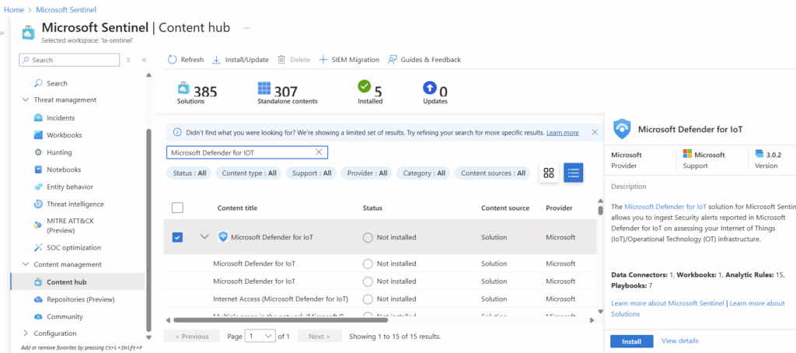Image resolution: width=796 pixels, height=353 pixels.
Task: Collapse the Microsoft Defender for IoT row
Action: 204,236
